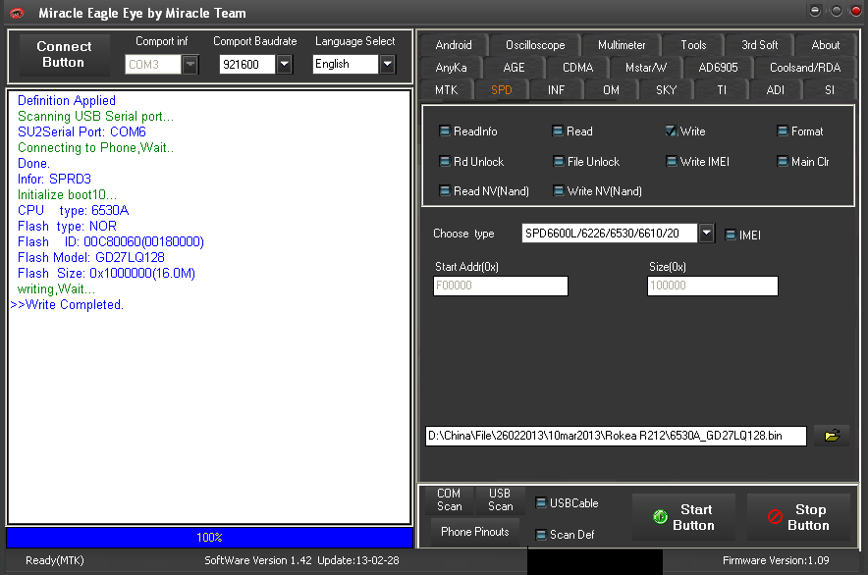The image size is (868, 575).
Task: Expand the Comport Baudrate dropdown
Action: (x=284, y=64)
